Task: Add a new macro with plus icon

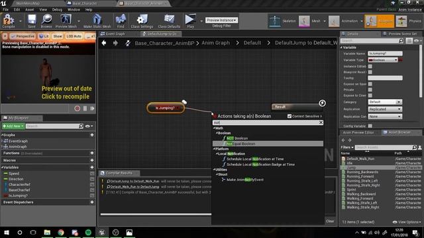Action: (92, 160)
